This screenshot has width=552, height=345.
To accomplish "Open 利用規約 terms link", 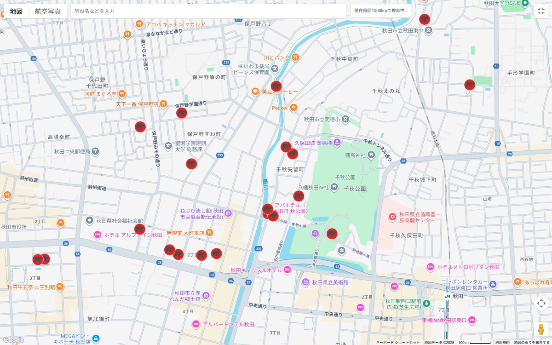I will 502,342.
